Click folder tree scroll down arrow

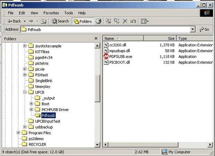point(97,145)
